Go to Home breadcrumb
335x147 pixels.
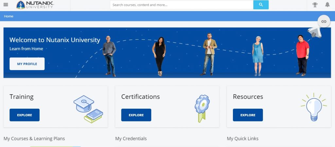pyautogui.click(x=9, y=16)
